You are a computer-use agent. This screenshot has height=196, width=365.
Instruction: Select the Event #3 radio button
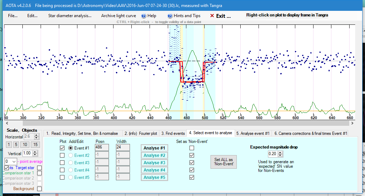pos(70,162)
